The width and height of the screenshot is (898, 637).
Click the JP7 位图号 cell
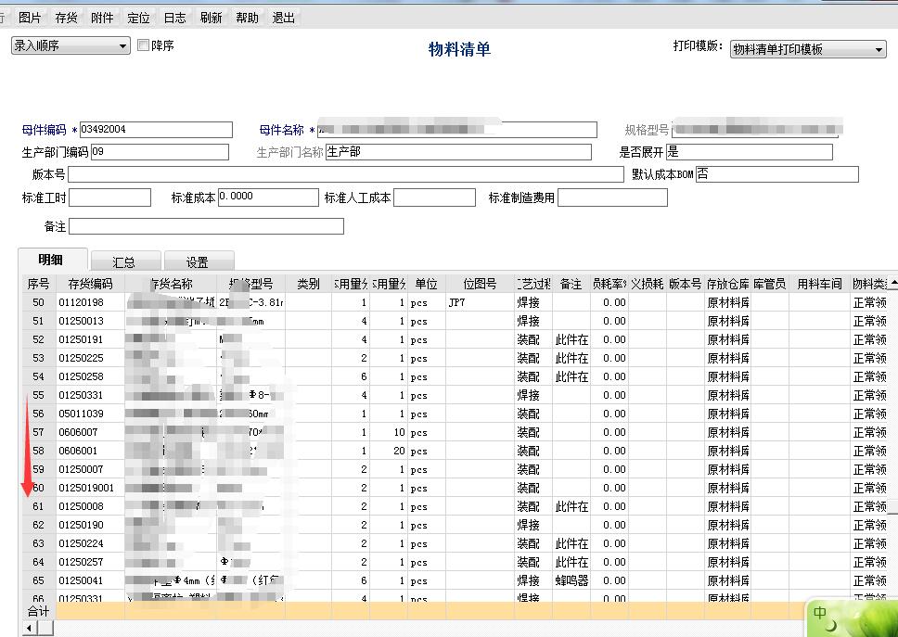tap(480, 302)
